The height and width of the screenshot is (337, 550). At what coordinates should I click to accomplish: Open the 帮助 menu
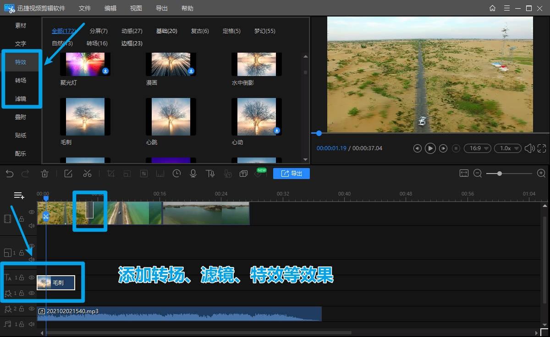pos(187,8)
